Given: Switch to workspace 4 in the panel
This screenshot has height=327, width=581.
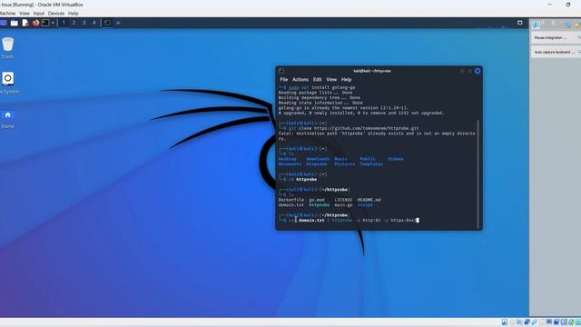Looking at the screenshot, I should [x=94, y=23].
